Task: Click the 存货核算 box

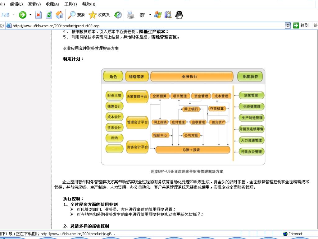Action: click(x=217, y=109)
